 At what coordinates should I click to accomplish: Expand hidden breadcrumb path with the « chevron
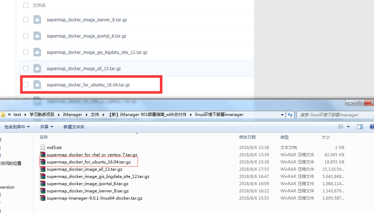coord(9,115)
